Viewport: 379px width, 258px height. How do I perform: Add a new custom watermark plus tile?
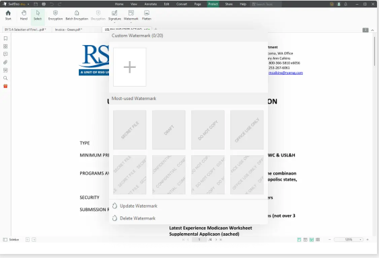[x=129, y=67]
